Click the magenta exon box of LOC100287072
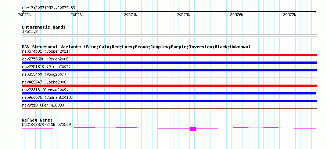 (x=193, y=129)
